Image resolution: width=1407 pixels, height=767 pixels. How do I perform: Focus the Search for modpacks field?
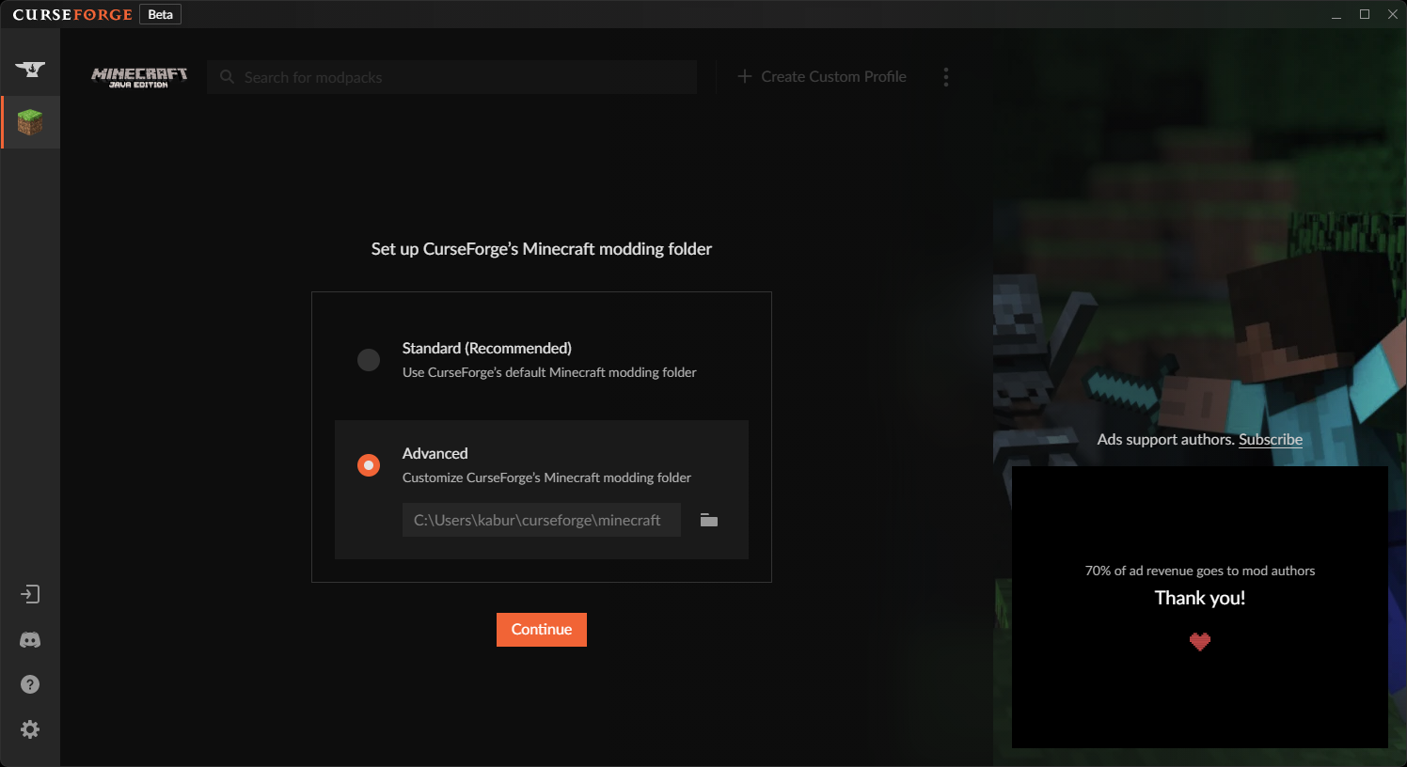point(452,77)
